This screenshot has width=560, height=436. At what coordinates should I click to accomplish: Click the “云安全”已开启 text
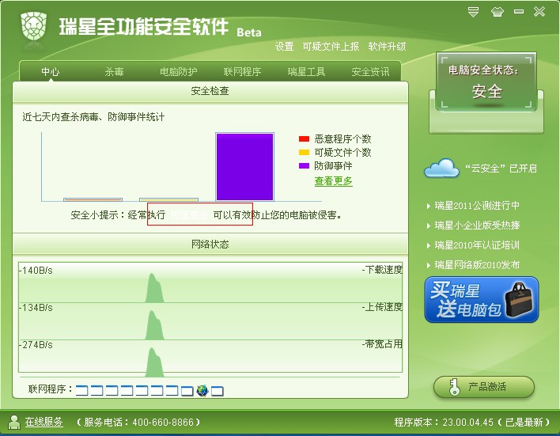pos(501,169)
